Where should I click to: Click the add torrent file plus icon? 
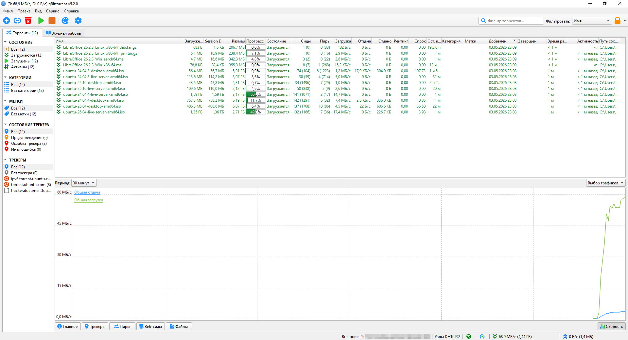(7, 21)
